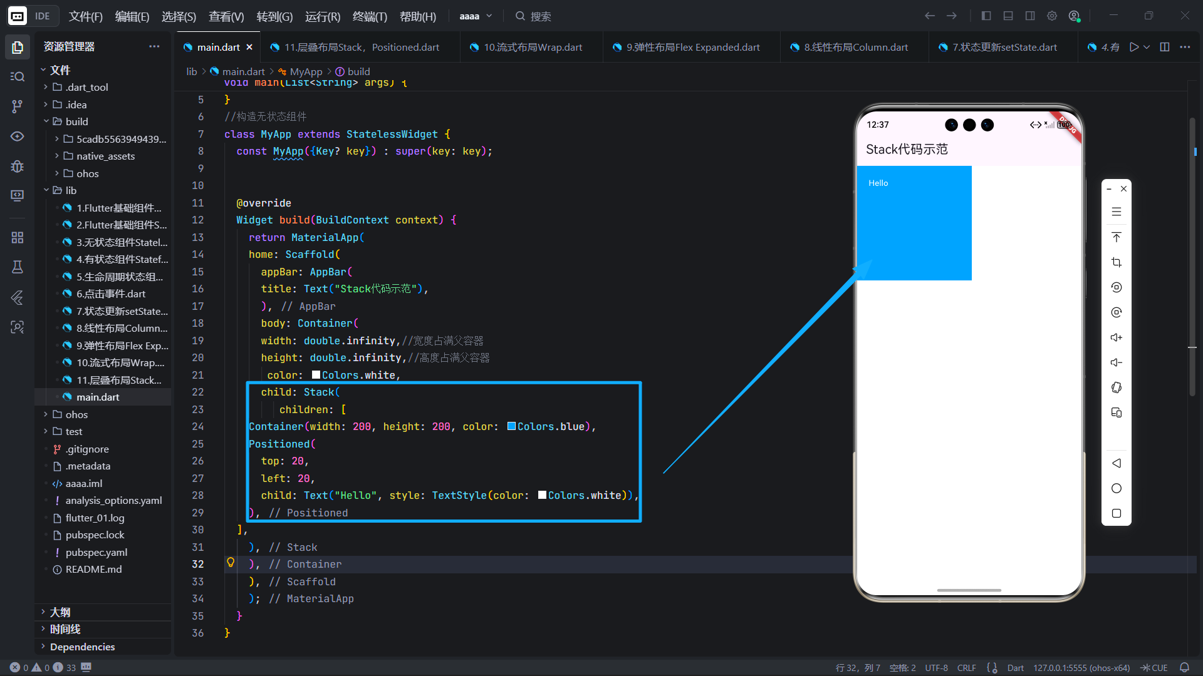The height and width of the screenshot is (676, 1203).
Task: Click emulator volume up icon
Action: tap(1116, 337)
